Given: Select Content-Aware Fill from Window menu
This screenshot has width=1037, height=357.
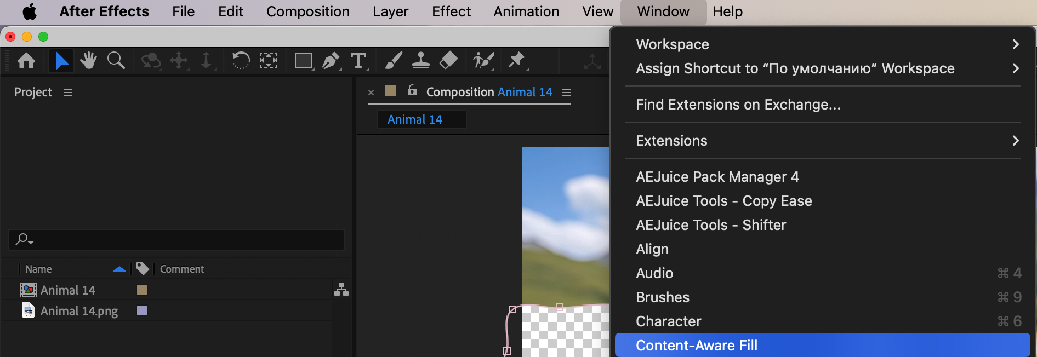Looking at the screenshot, I should point(822,346).
